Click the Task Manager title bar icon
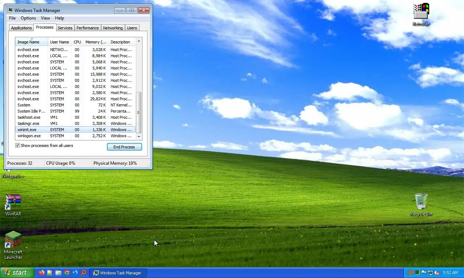 [10, 10]
